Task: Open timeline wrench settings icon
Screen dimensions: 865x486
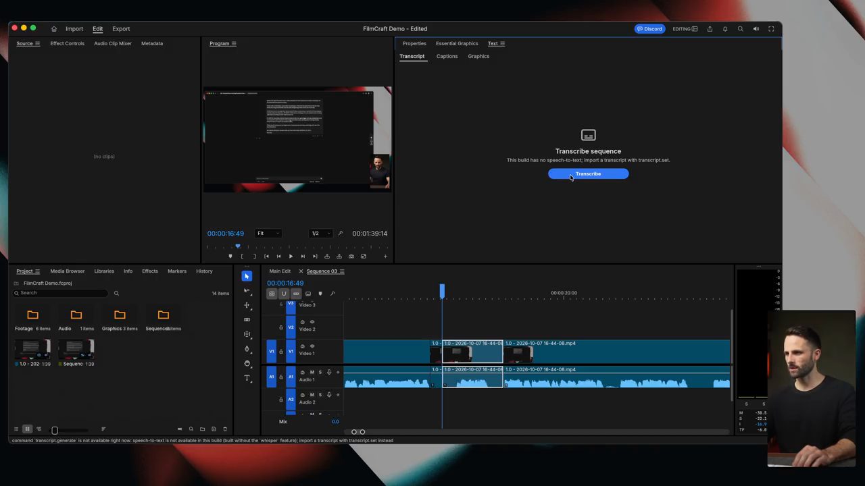Action: coord(332,294)
